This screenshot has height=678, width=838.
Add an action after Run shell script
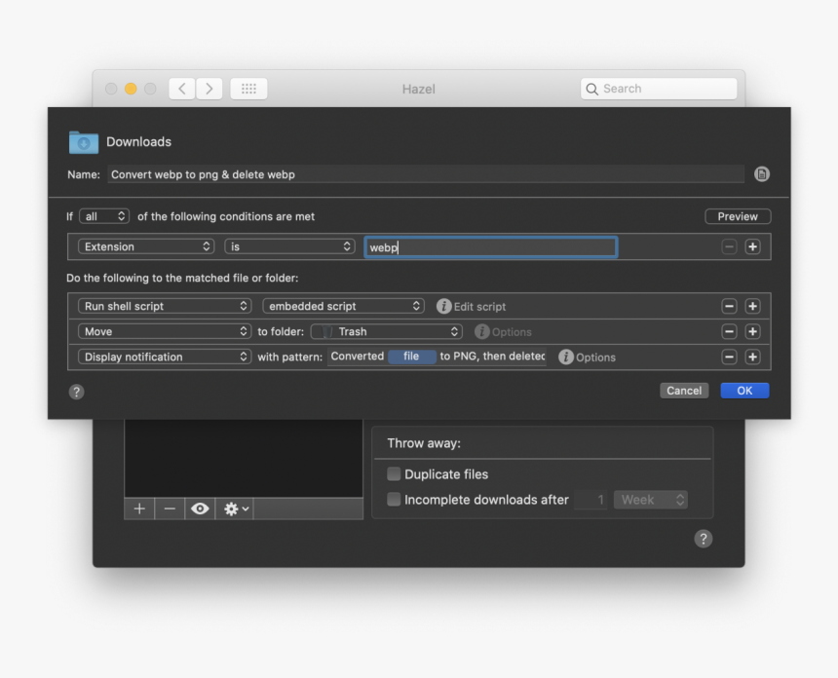752,306
